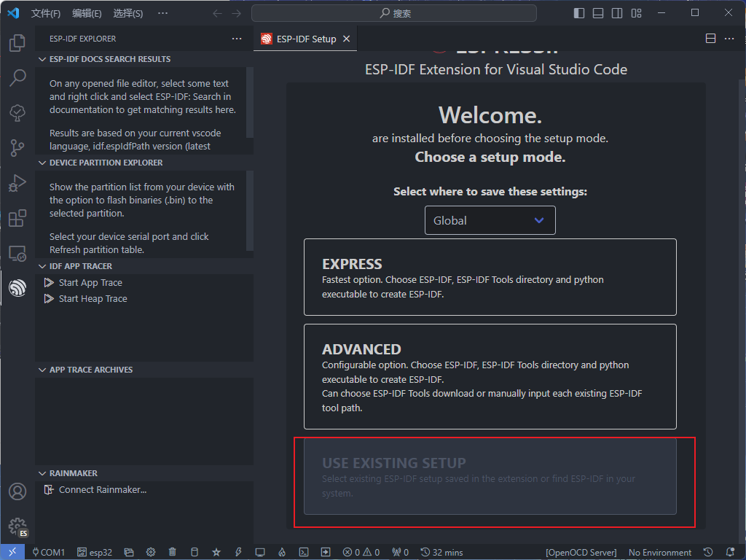Click Start Heap Trace
746x560 pixels.
tap(93, 299)
